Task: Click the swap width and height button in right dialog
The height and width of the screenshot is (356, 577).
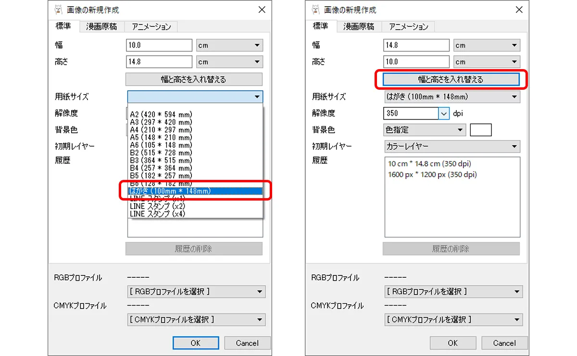Action: (x=451, y=80)
